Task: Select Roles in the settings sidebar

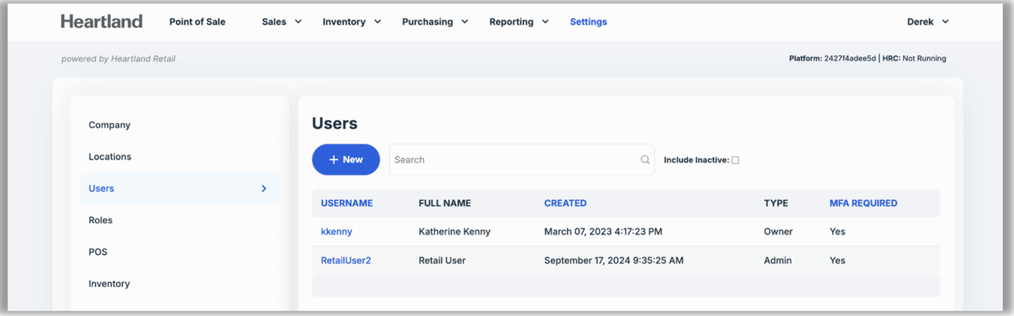Action: (x=101, y=220)
